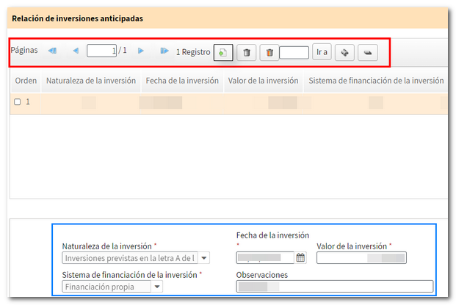The width and height of the screenshot is (456, 305).
Task: Go to the first page of records
Action: point(52,51)
